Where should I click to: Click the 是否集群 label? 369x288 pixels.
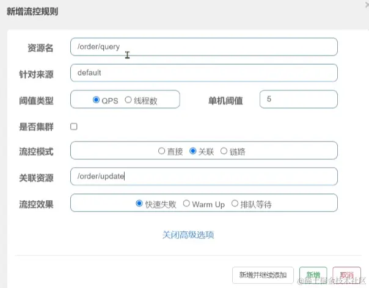(36, 127)
